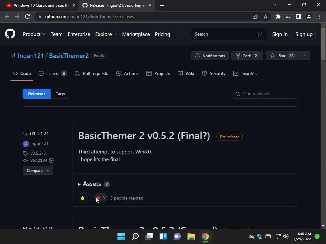Click the share page icon in address bar
Viewport: 326px width, 244px height.
(255, 17)
